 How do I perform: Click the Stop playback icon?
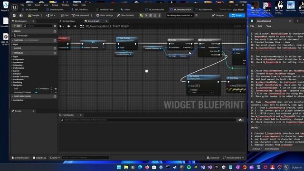pyautogui.click(x=151, y=15)
